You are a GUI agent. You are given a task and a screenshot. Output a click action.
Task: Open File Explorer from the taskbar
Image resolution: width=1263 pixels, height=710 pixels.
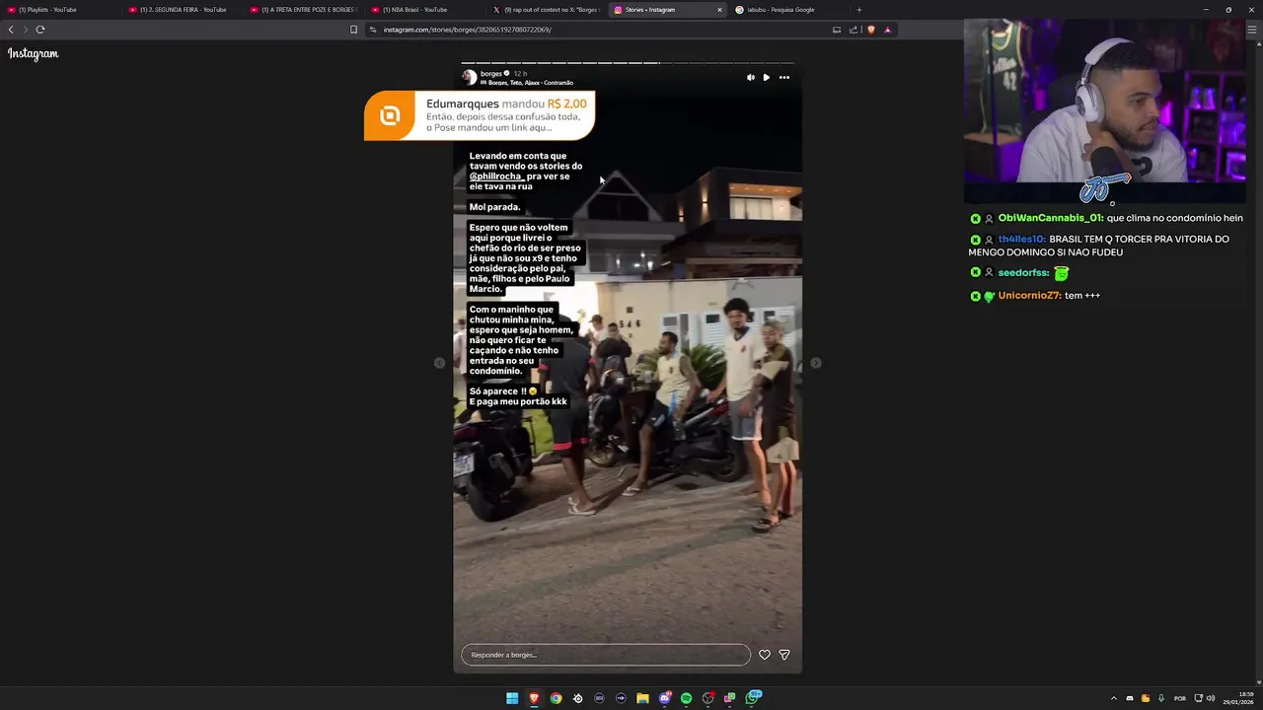click(x=642, y=698)
